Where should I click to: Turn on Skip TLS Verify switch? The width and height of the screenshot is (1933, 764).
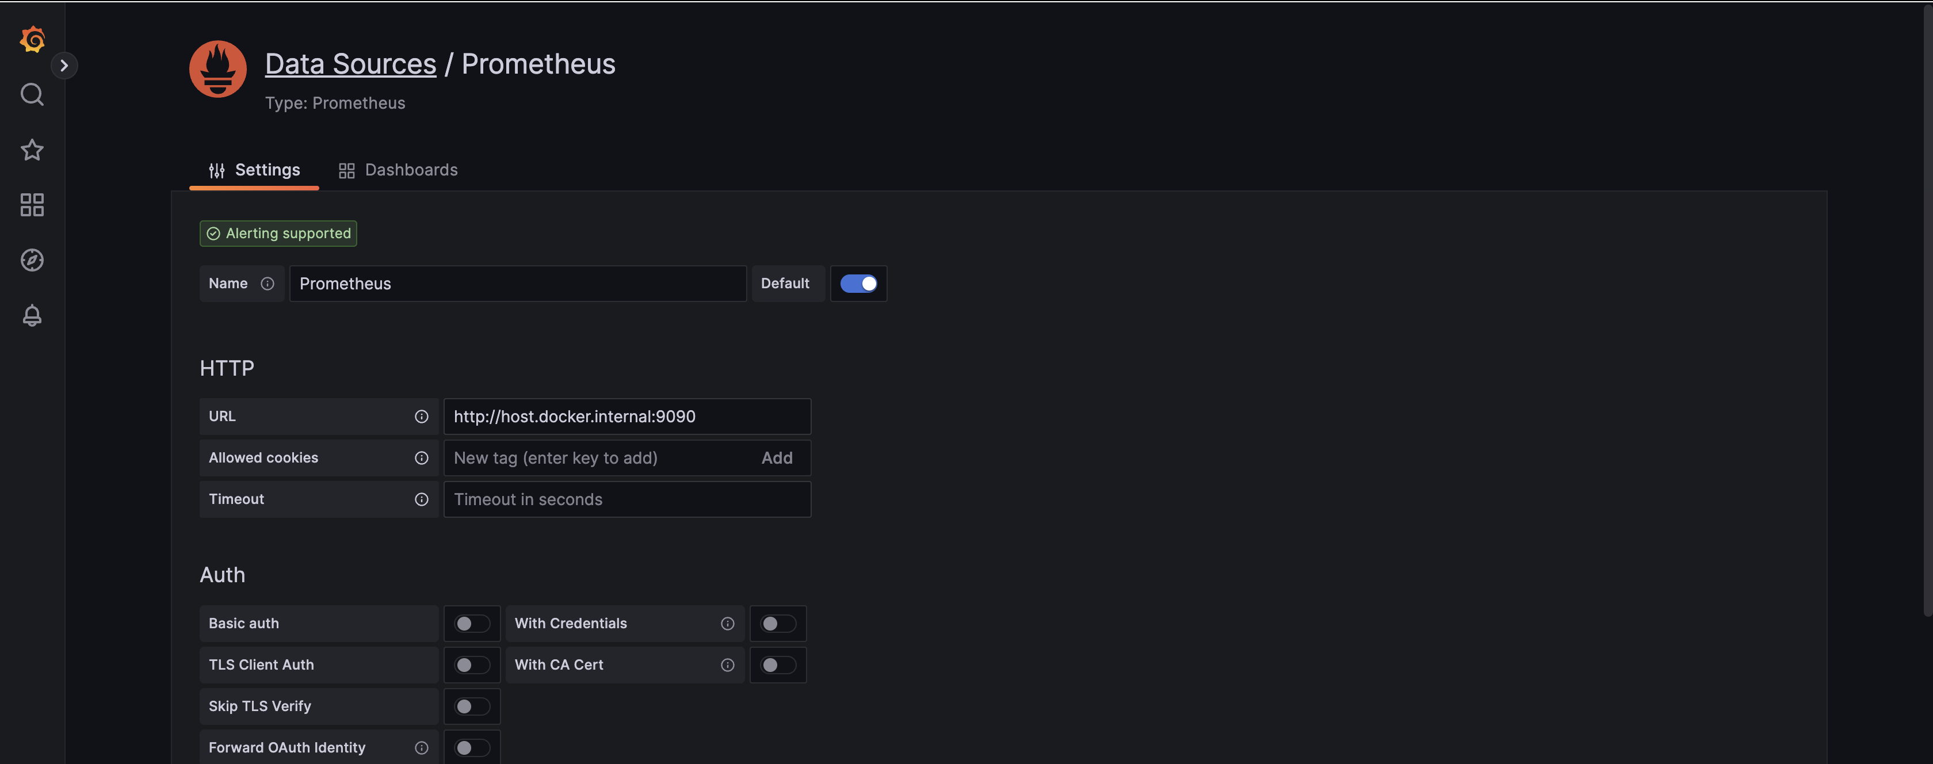click(472, 707)
